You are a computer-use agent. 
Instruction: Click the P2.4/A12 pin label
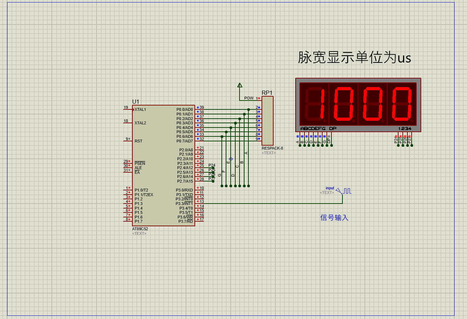tap(185, 168)
